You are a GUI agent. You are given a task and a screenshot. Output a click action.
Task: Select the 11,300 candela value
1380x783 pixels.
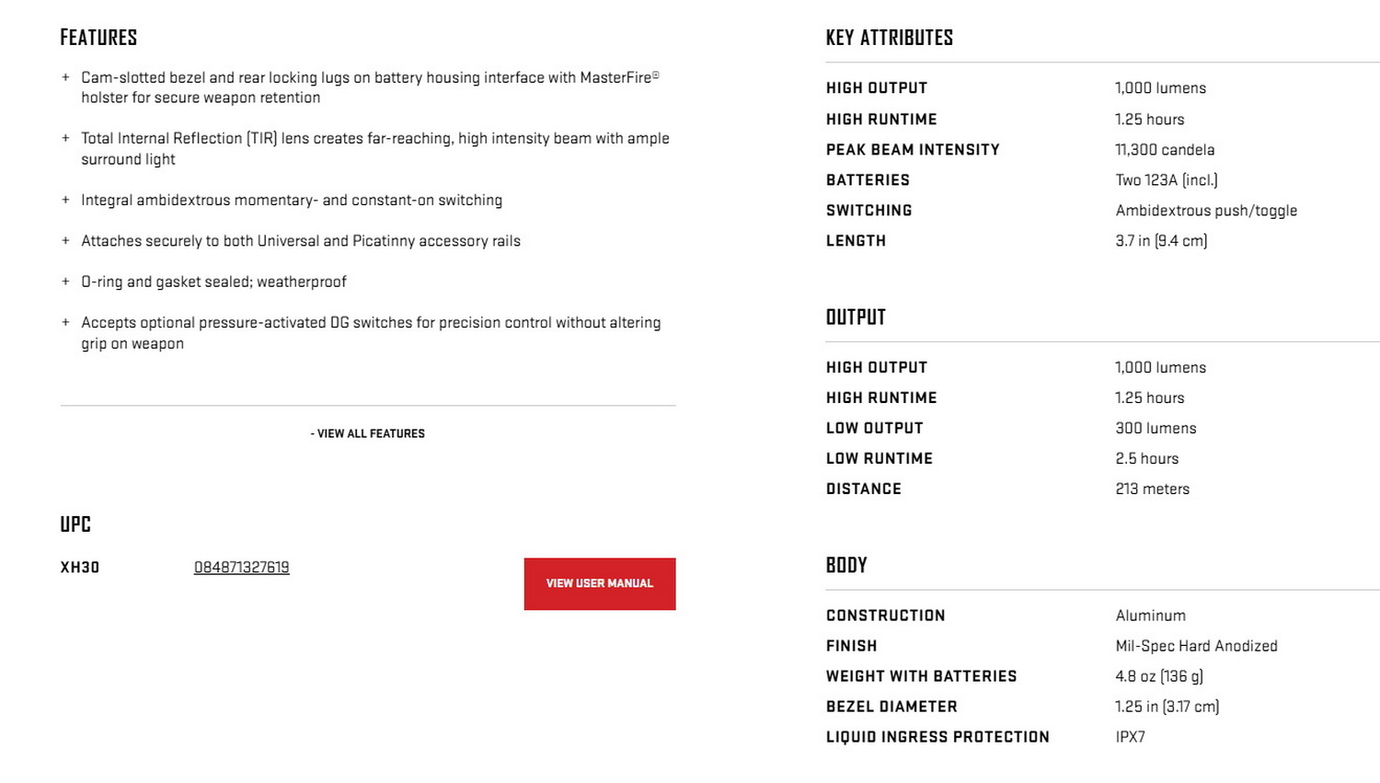(1165, 150)
